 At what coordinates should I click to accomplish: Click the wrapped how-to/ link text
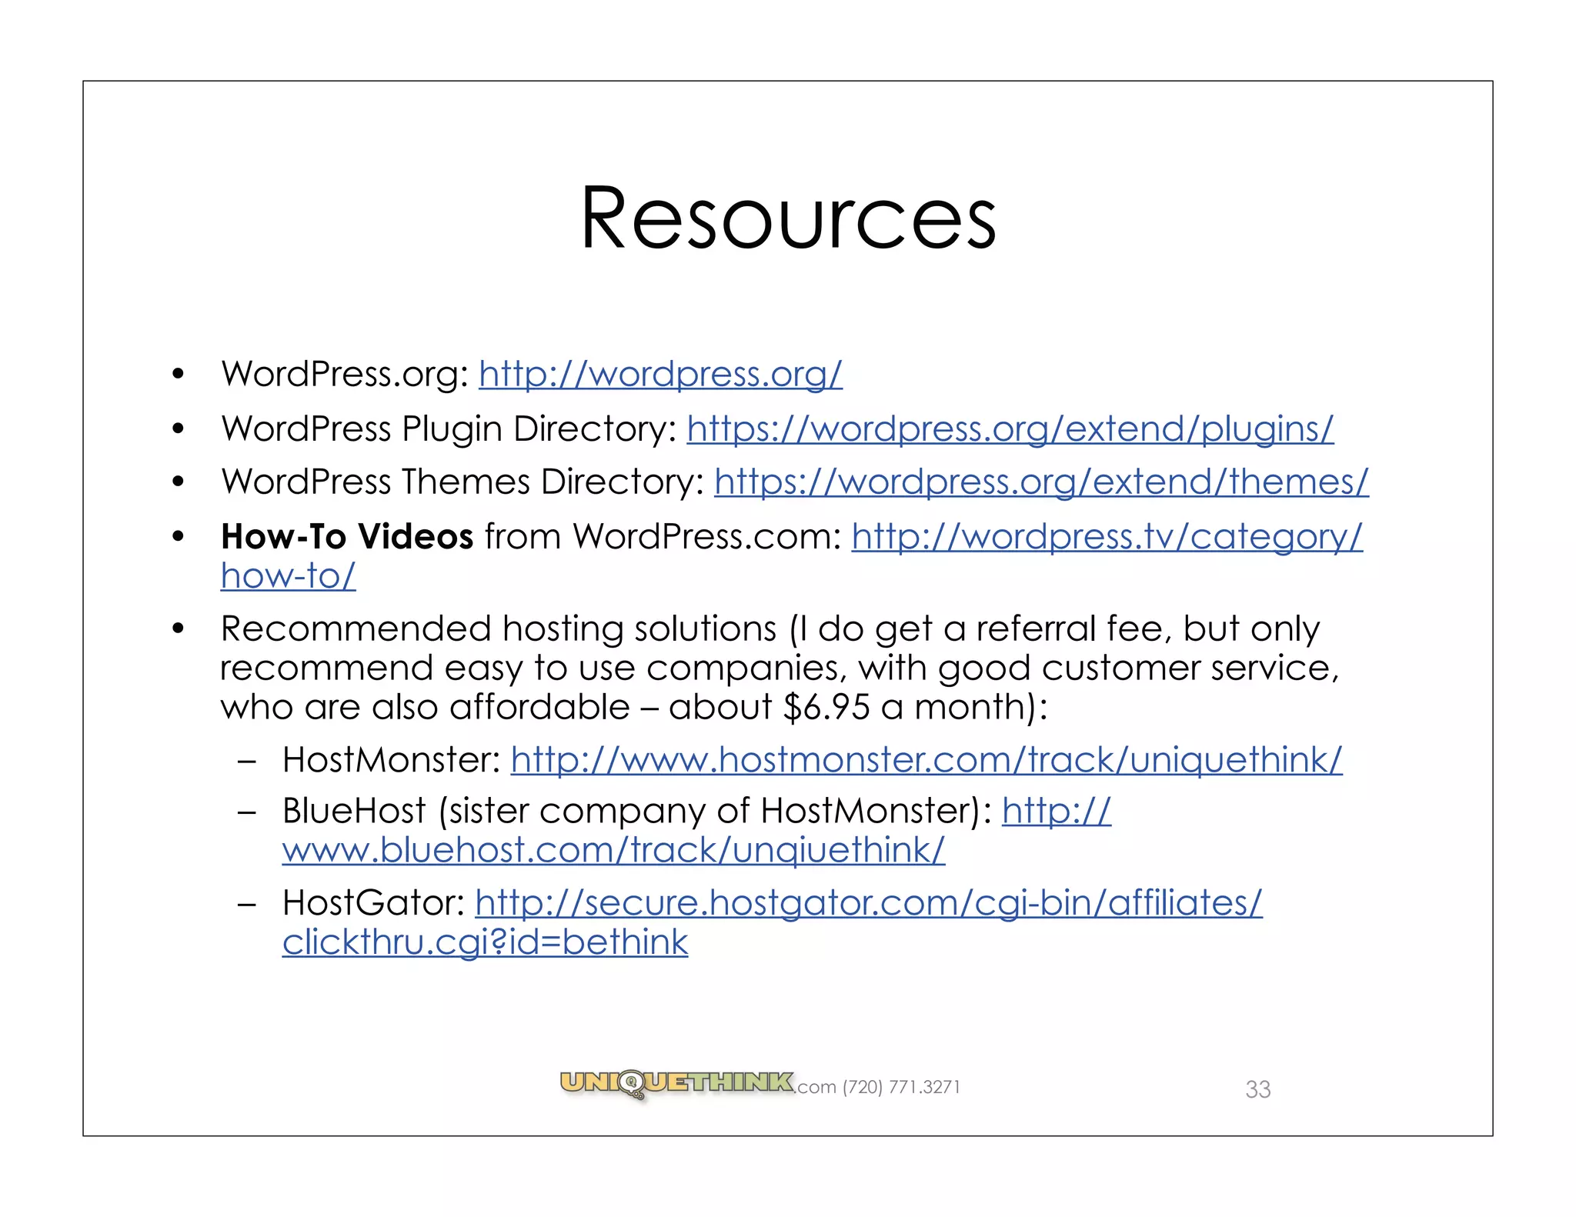(x=288, y=576)
